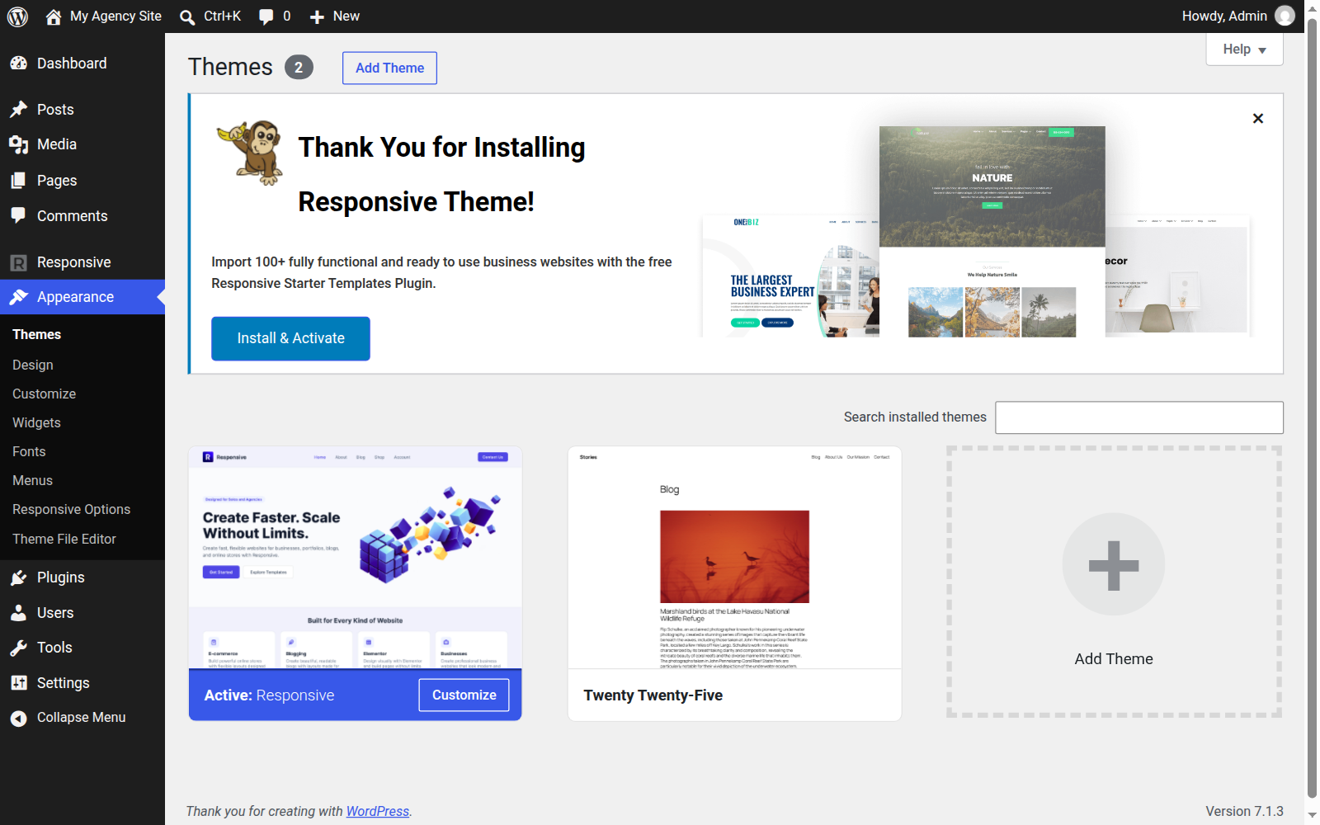This screenshot has height=825, width=1320.
Task: Click the Media icon in sidebar
Action: [x=19, y=144]
